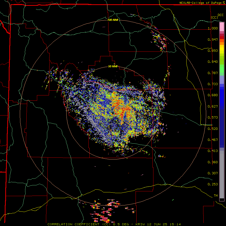
Task: Select the 0.787 legend value
Action: (x=213, y=73)
